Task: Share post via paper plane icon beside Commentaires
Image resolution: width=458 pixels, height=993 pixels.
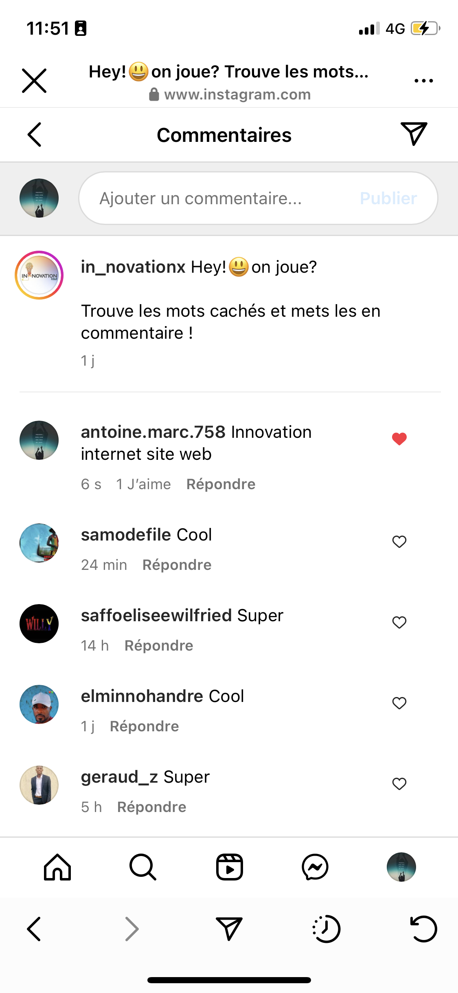Action: tap(414, 134)
